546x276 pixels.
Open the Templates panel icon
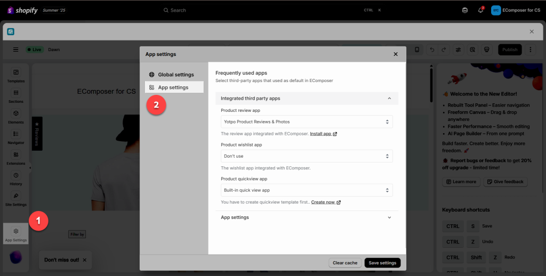15,72
